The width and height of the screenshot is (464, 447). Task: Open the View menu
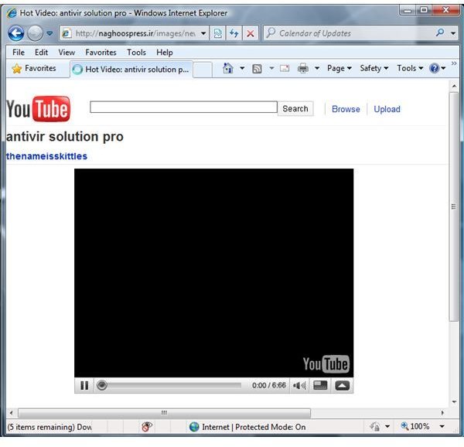tap(67, 53)
